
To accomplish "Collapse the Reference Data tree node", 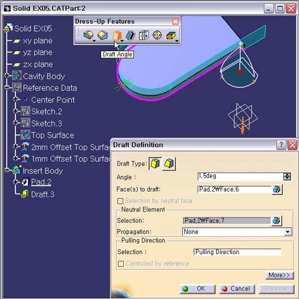I will 7,87.
